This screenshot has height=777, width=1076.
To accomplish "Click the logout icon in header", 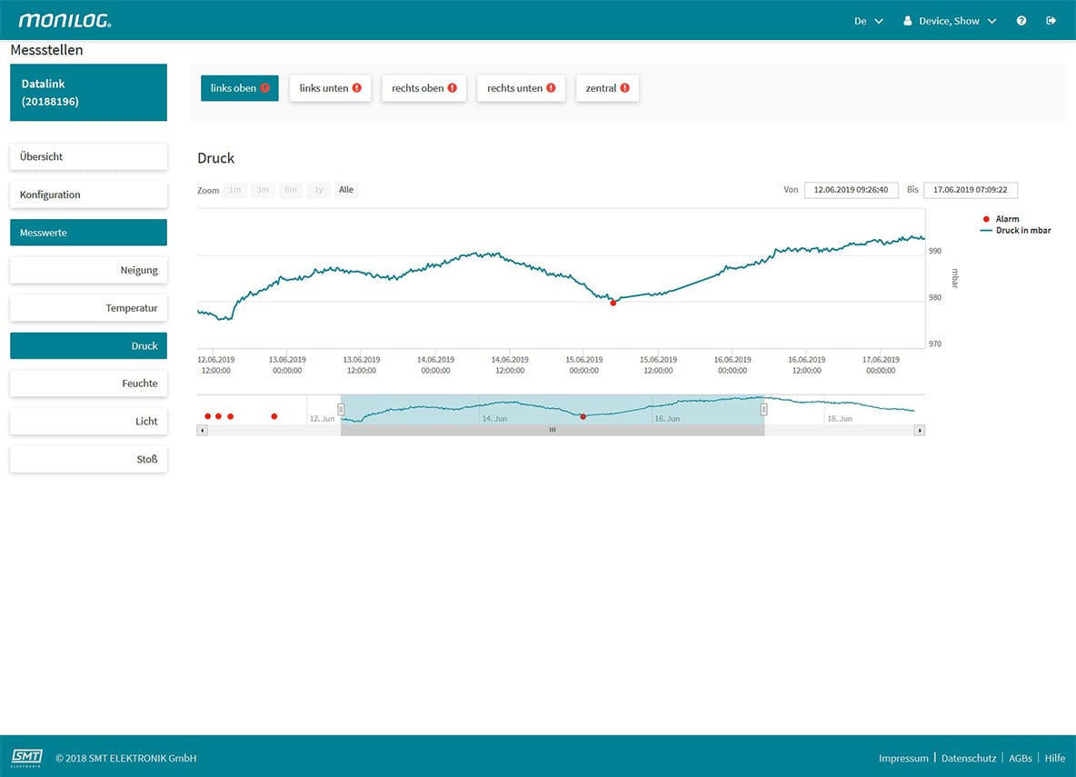I will (1051, 21).
